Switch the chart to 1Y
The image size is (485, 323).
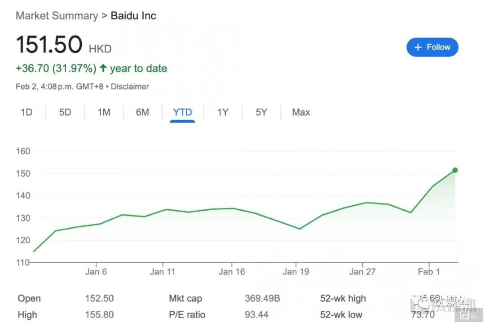point(223,112)
